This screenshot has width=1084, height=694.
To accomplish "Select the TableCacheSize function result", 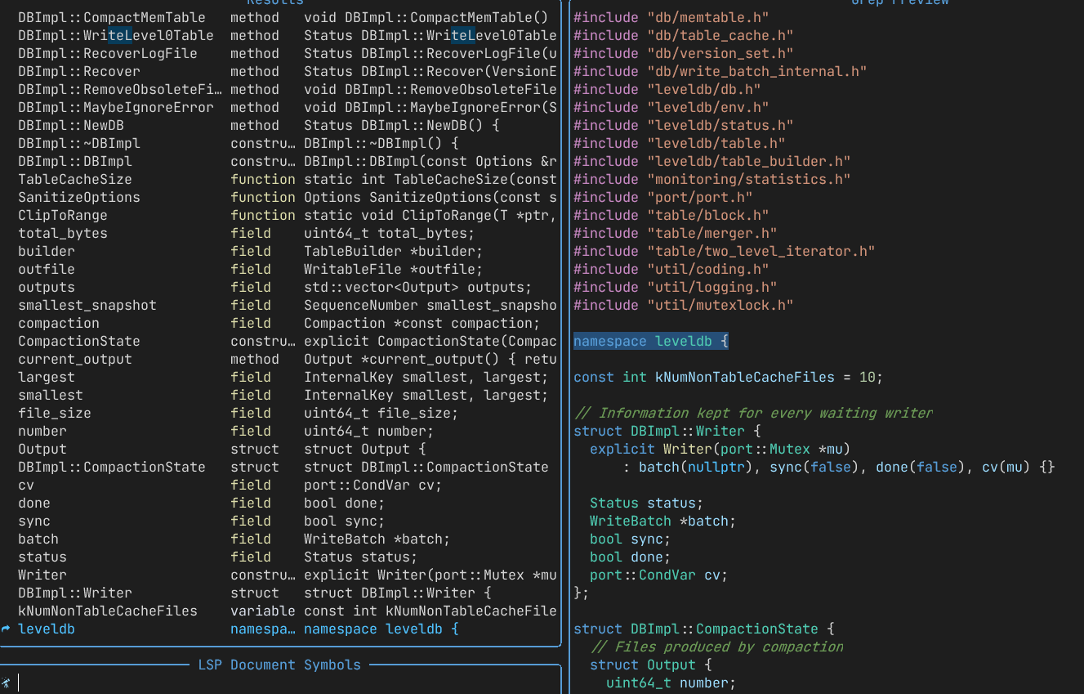I will click(x=75, y=179).
